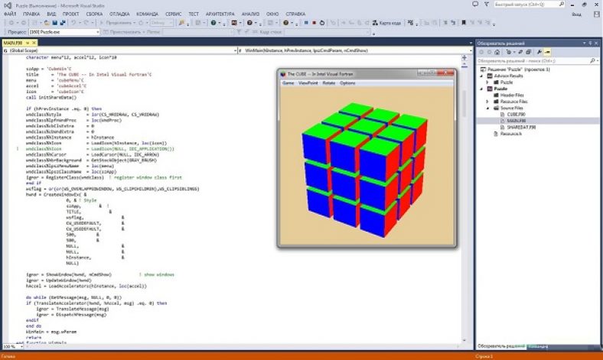Open the ВИД menu
The image size is (603, 360).
(51, 14)
